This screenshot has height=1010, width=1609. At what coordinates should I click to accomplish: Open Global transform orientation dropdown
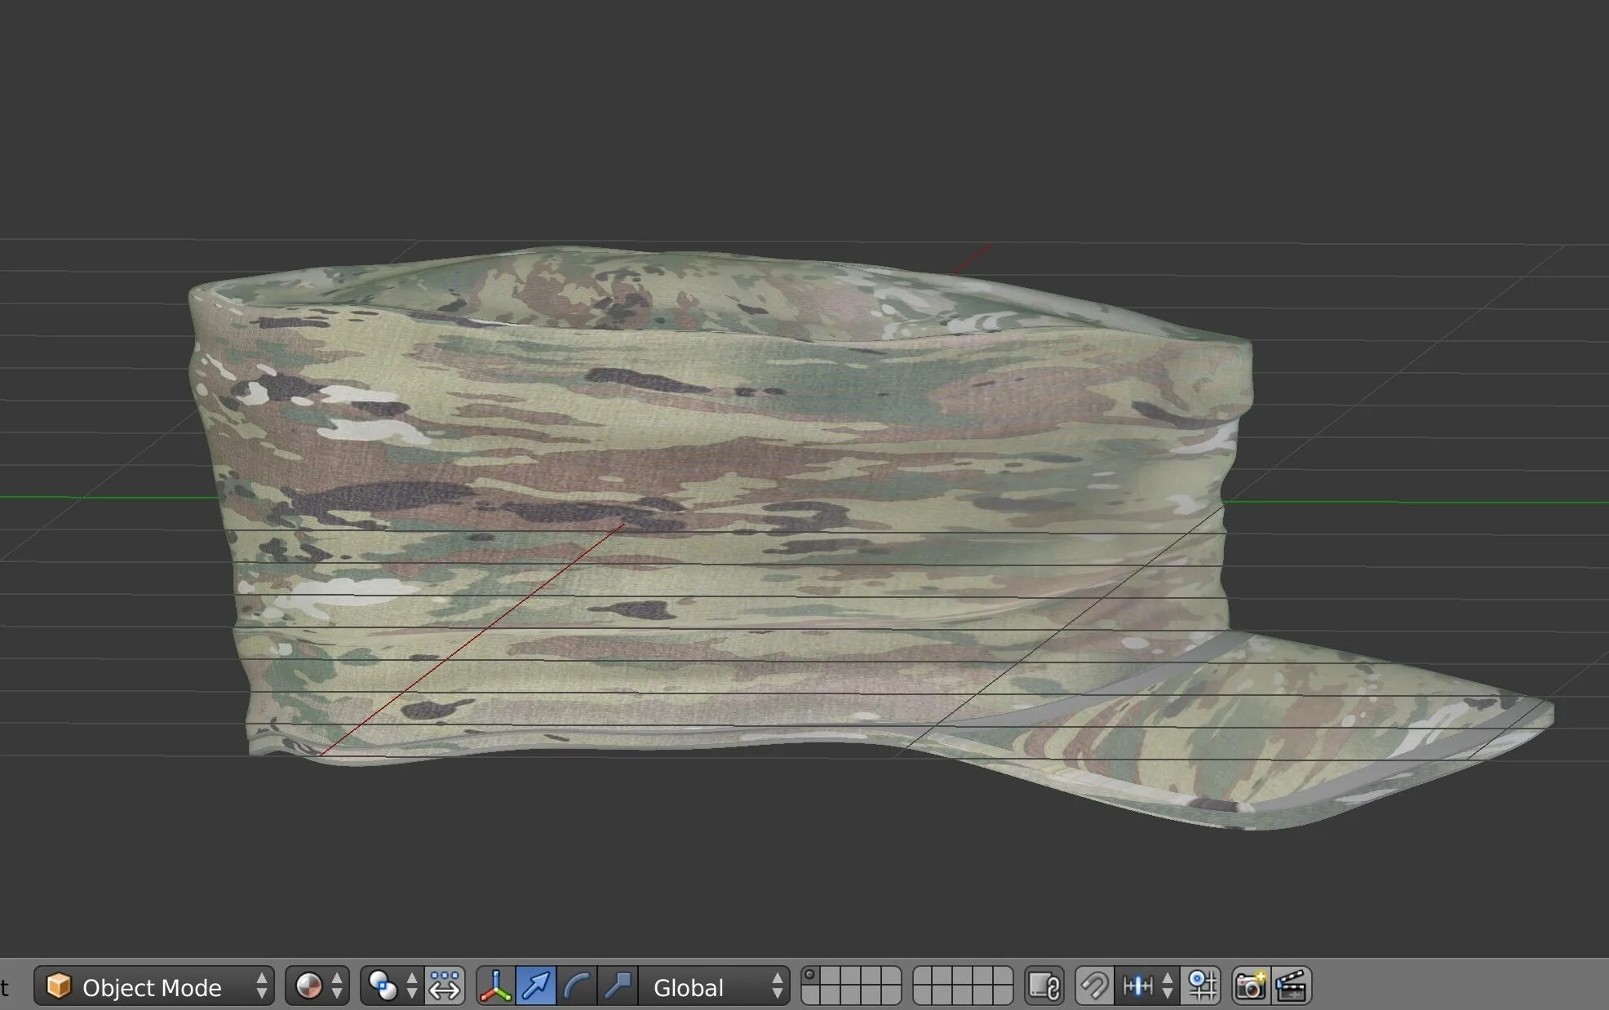coord(714,987)
